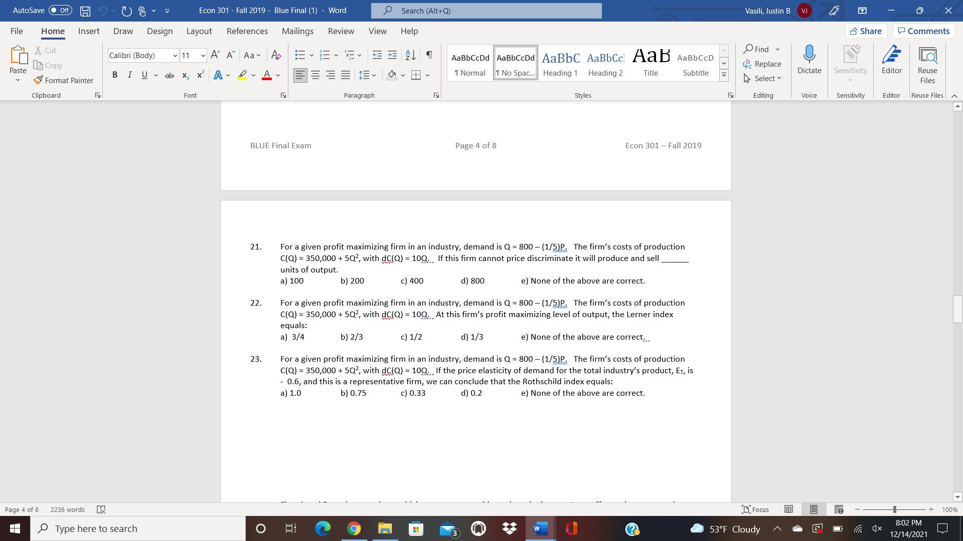This screenshot has width=963, height=541.
Task: Adjust the zoom slider
Action: click(894, 509)
